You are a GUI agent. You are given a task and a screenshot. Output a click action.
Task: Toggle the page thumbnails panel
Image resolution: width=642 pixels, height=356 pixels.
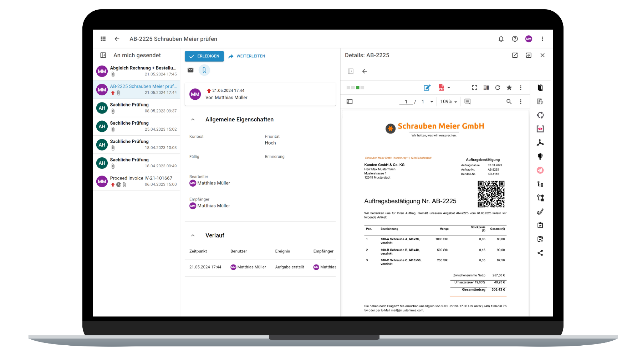(350, 101)
